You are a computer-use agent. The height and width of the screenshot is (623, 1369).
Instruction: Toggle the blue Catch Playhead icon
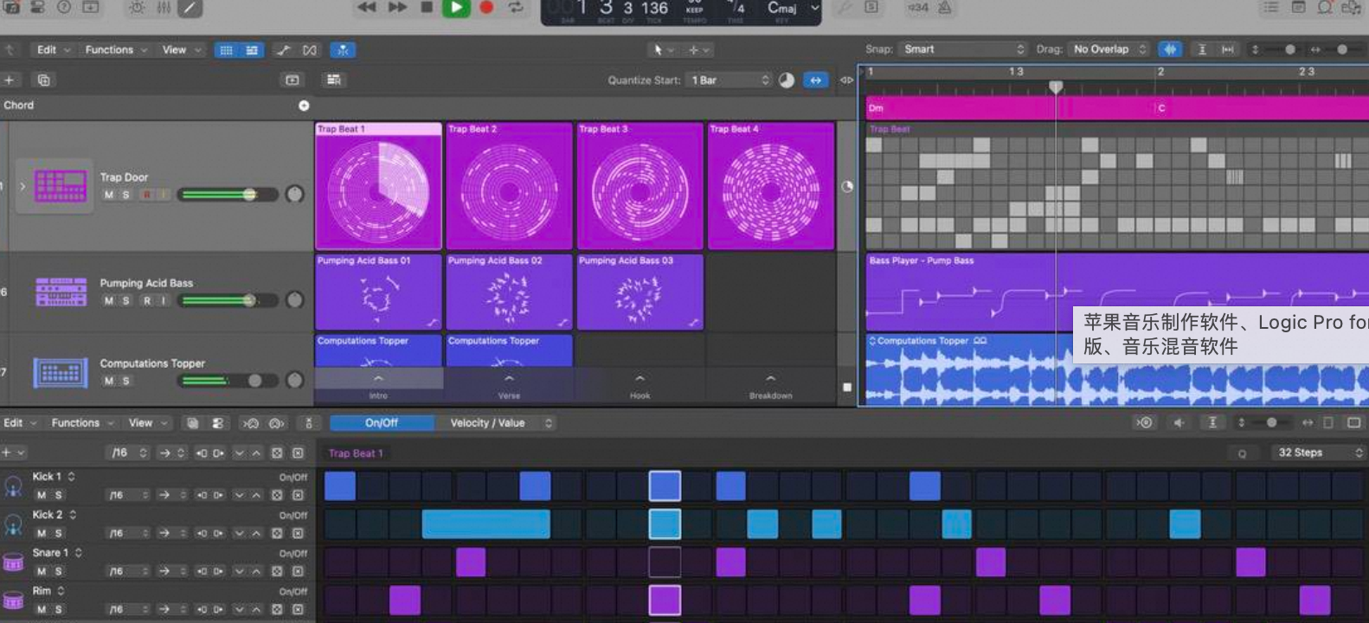(x=343, y=50)
